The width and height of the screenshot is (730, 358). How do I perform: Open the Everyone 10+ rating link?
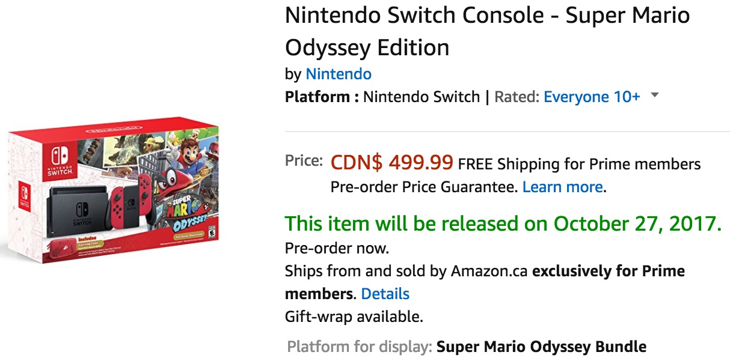pyautogui.click(x=592, y=97)
